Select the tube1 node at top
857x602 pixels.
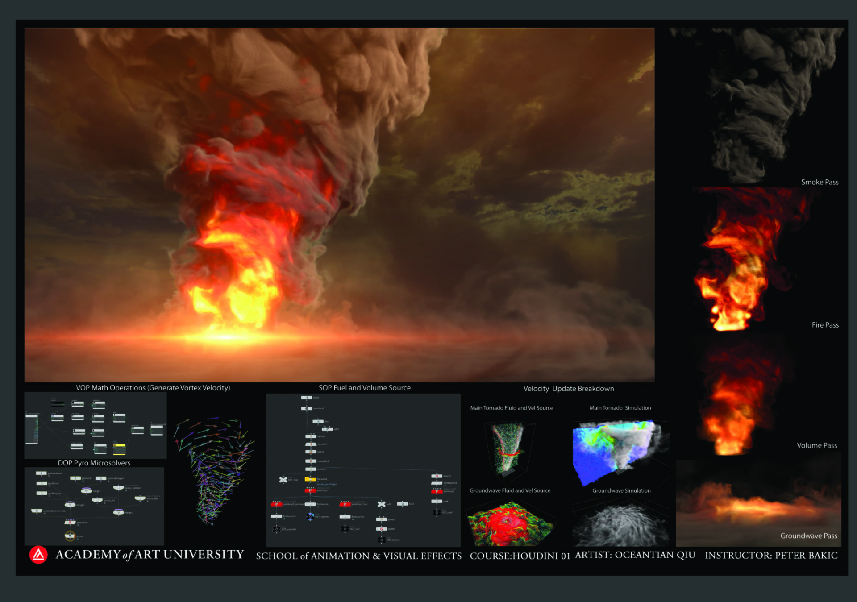point(307,398)
